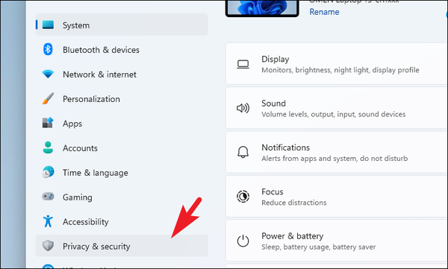Click 'Reduce distractions' description text
The width and height of the screenshot is (448, 269).
294,203
